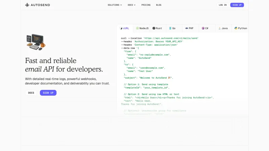The height and width of the screenshot is (151, 269).
Task: Click the hero Sign Up button
Action: point(48,93)
